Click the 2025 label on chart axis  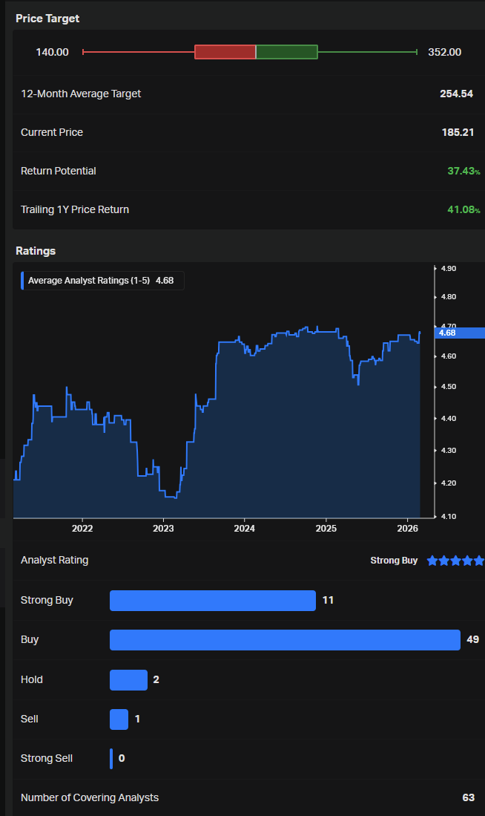326,529
